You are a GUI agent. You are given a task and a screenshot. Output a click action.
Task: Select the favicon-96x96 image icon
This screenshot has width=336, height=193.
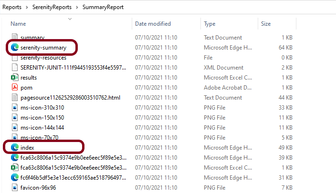(x=14, y=187)
